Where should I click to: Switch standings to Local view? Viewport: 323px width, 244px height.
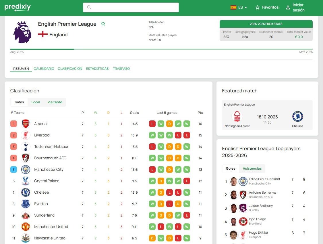point(36,102)
